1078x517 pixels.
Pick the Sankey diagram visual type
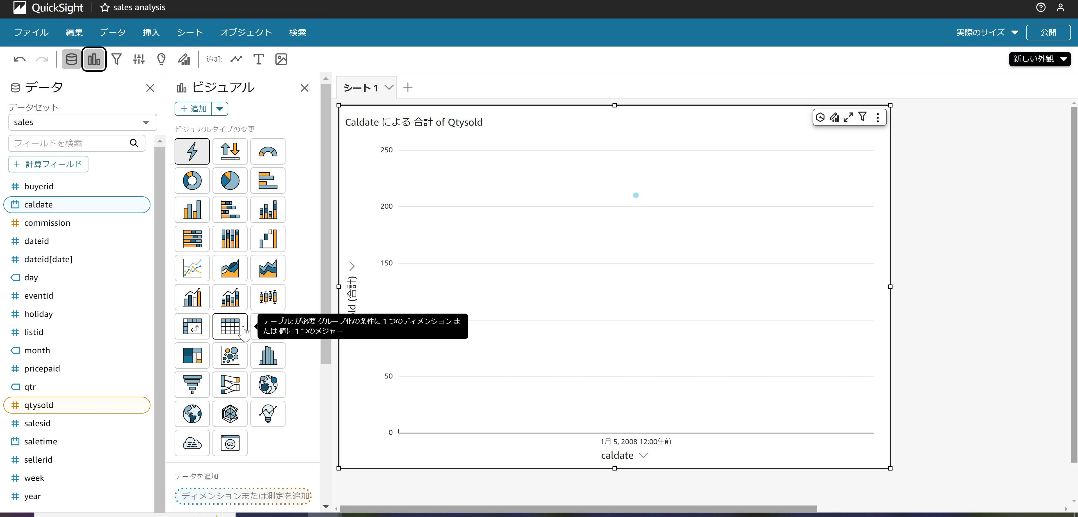[x=230, y=384]
